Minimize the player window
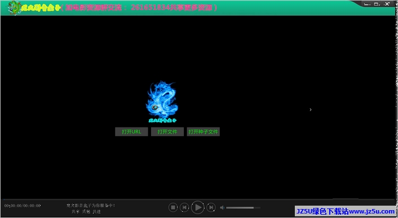This screenshot has height=218, width=398. [x=367, y=4]
